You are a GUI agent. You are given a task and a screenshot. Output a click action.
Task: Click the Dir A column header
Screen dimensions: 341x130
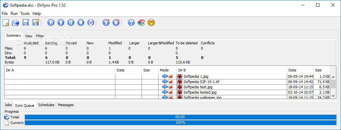(x=59, y=70)
